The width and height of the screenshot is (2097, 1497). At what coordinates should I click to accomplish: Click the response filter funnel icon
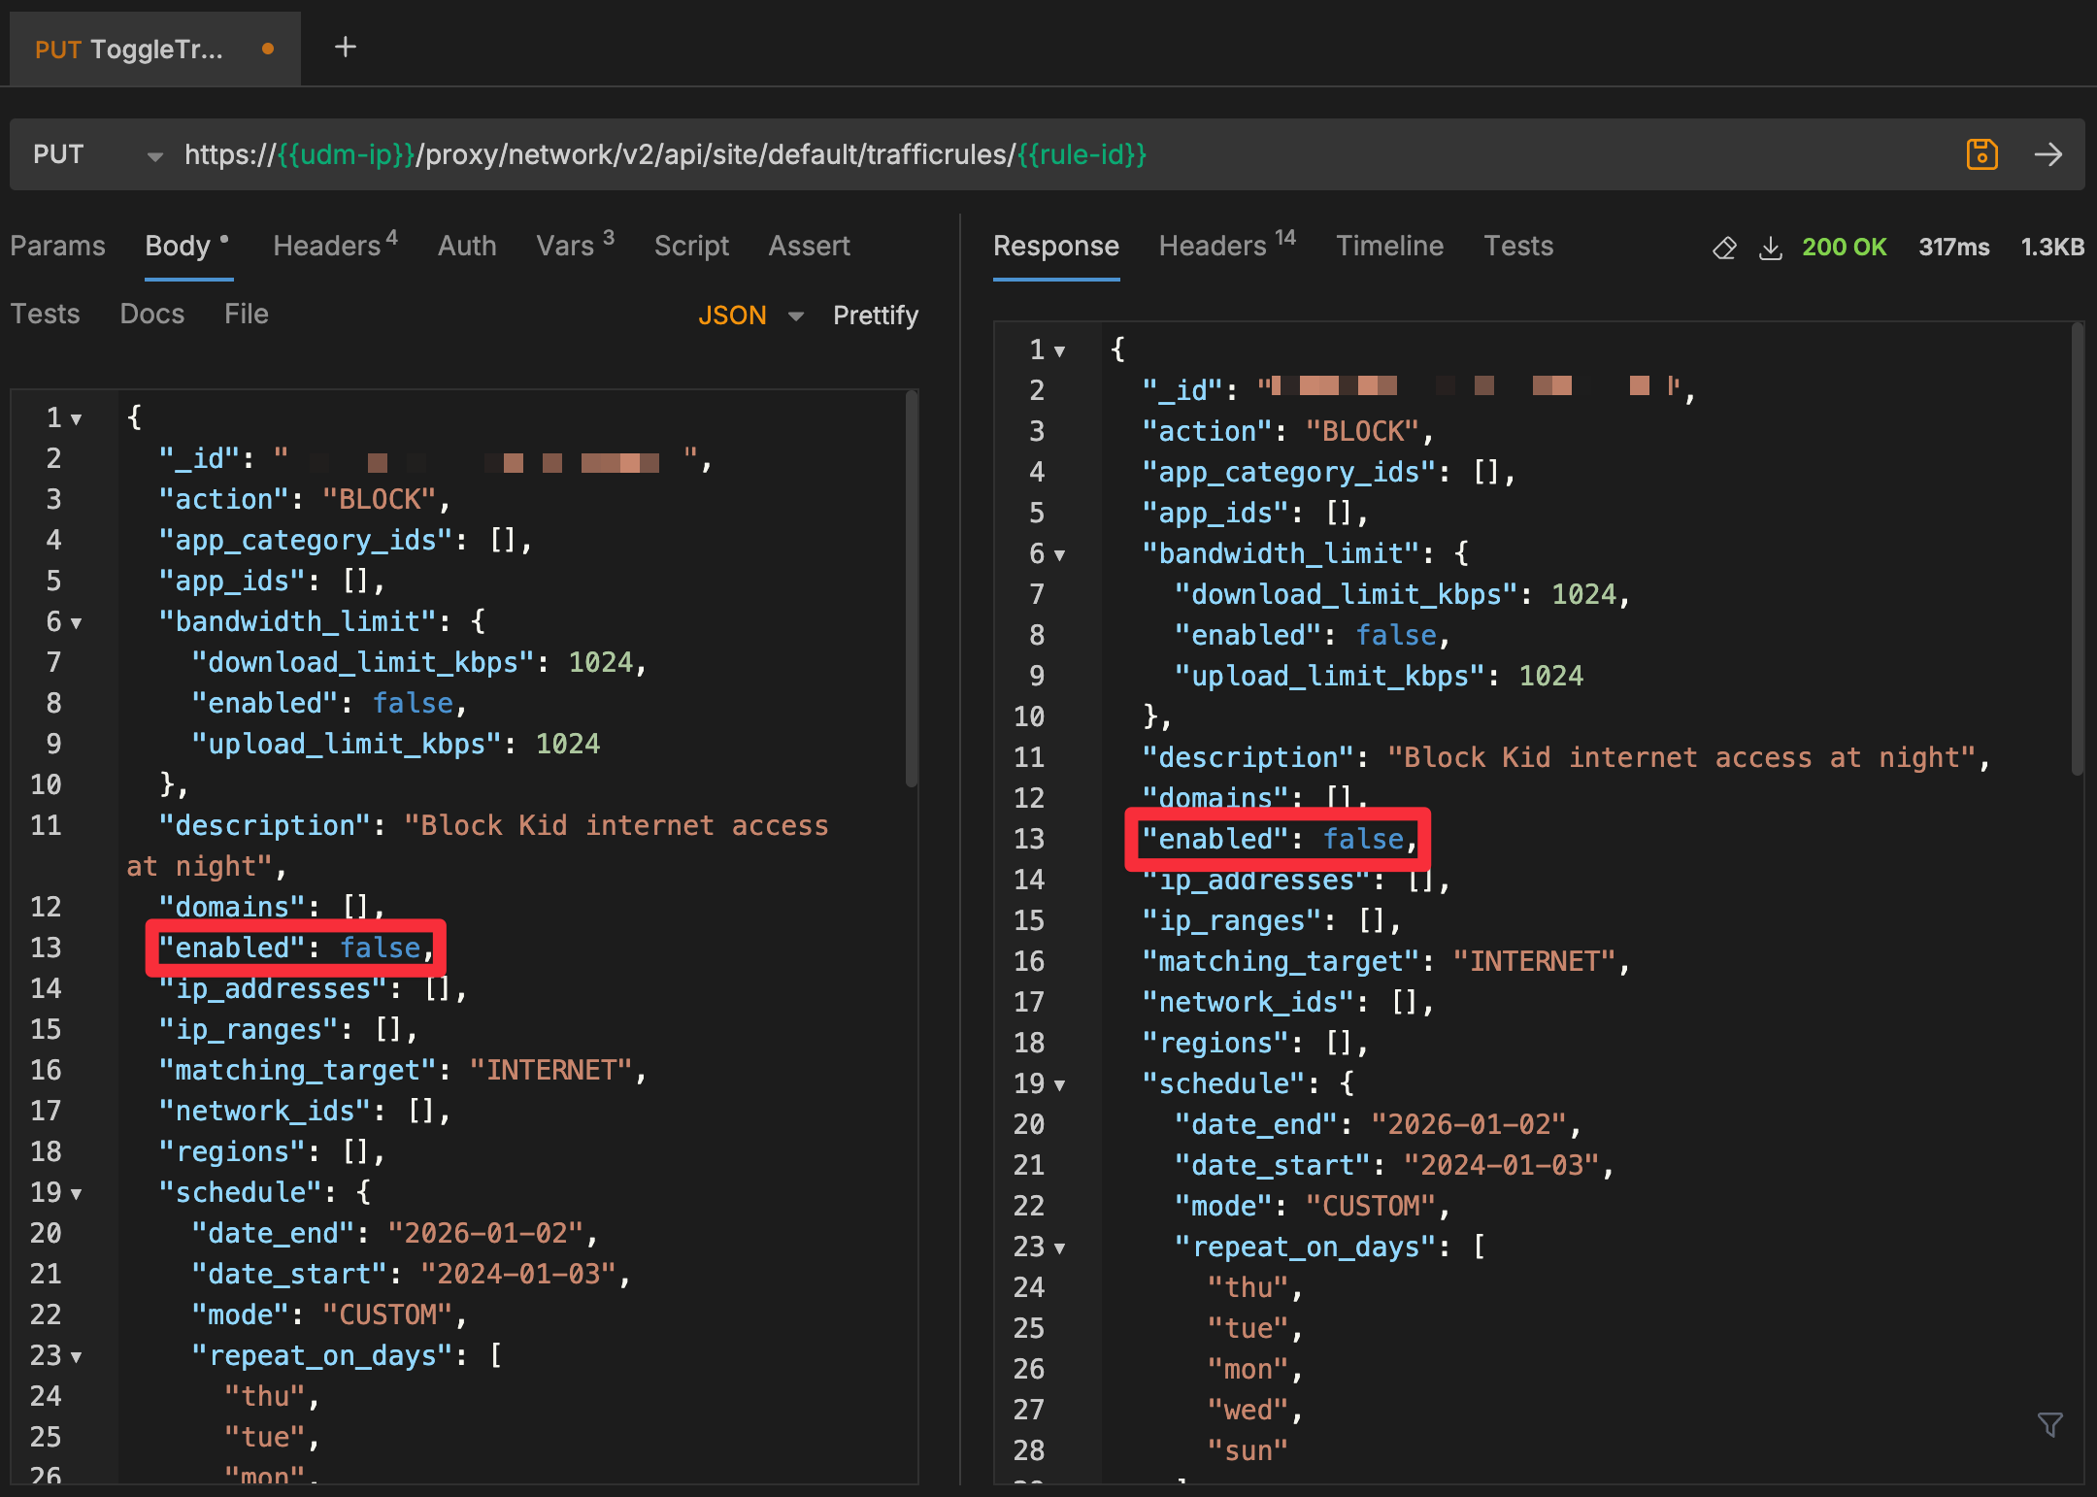[2049, 1424]
